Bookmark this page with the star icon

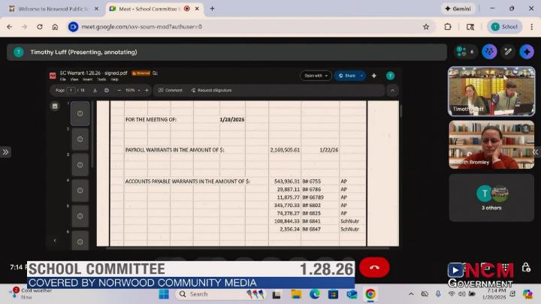click(x=426, y=26)
